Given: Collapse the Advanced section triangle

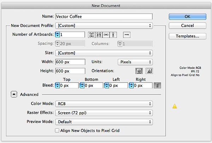Looking at the screenshot, I should tap(14, 94).
